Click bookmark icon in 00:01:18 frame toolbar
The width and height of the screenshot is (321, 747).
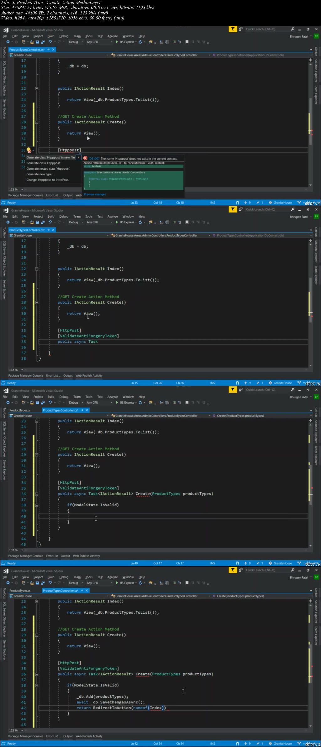187,42
